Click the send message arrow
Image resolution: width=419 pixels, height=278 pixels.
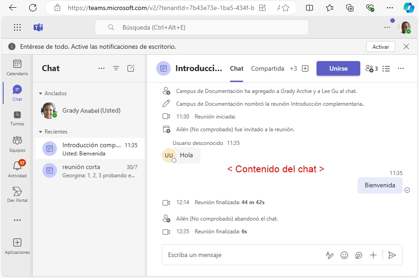point(392,255)
